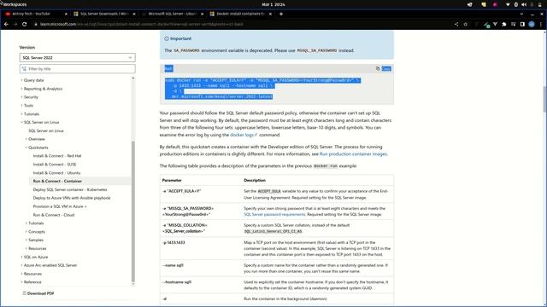Click the Download PDF icon
547x307 pixels.
click(x=25, y=293)
